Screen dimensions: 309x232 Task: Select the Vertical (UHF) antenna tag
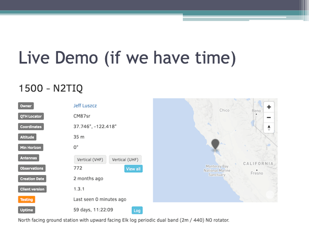click(x=125, y=159)
